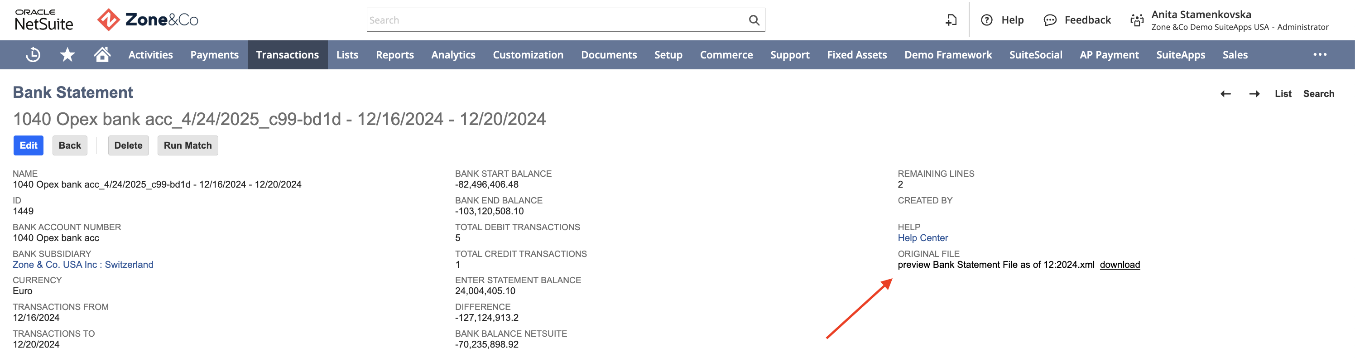The image size is (1355, 363).
Task: Select the Bank End Balance value -103,120,508.10
Action: [x=489, y=211]
